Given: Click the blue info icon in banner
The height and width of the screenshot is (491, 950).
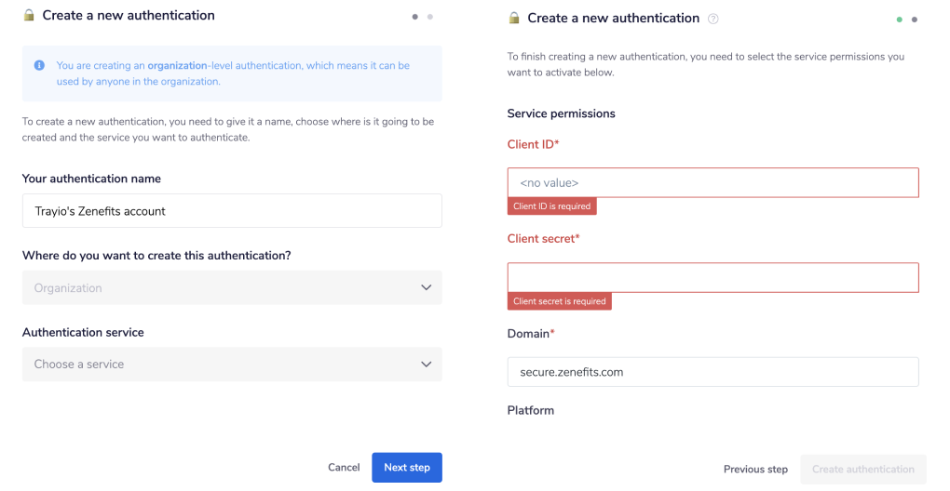Looking at the screenshot, I should click(x=39, y=66).
